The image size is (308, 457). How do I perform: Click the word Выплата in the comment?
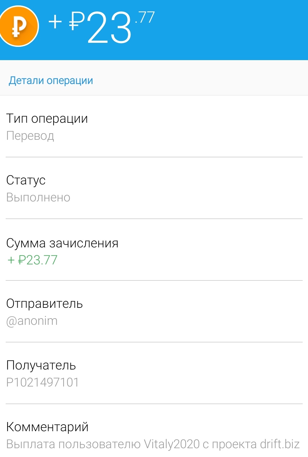[x=31, y=444]
